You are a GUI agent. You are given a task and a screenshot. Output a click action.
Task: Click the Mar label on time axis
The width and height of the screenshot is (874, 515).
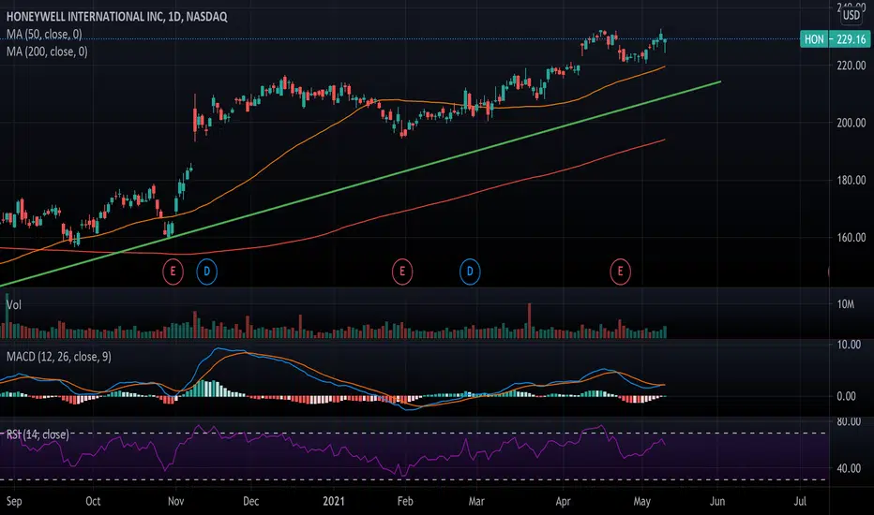476,501
